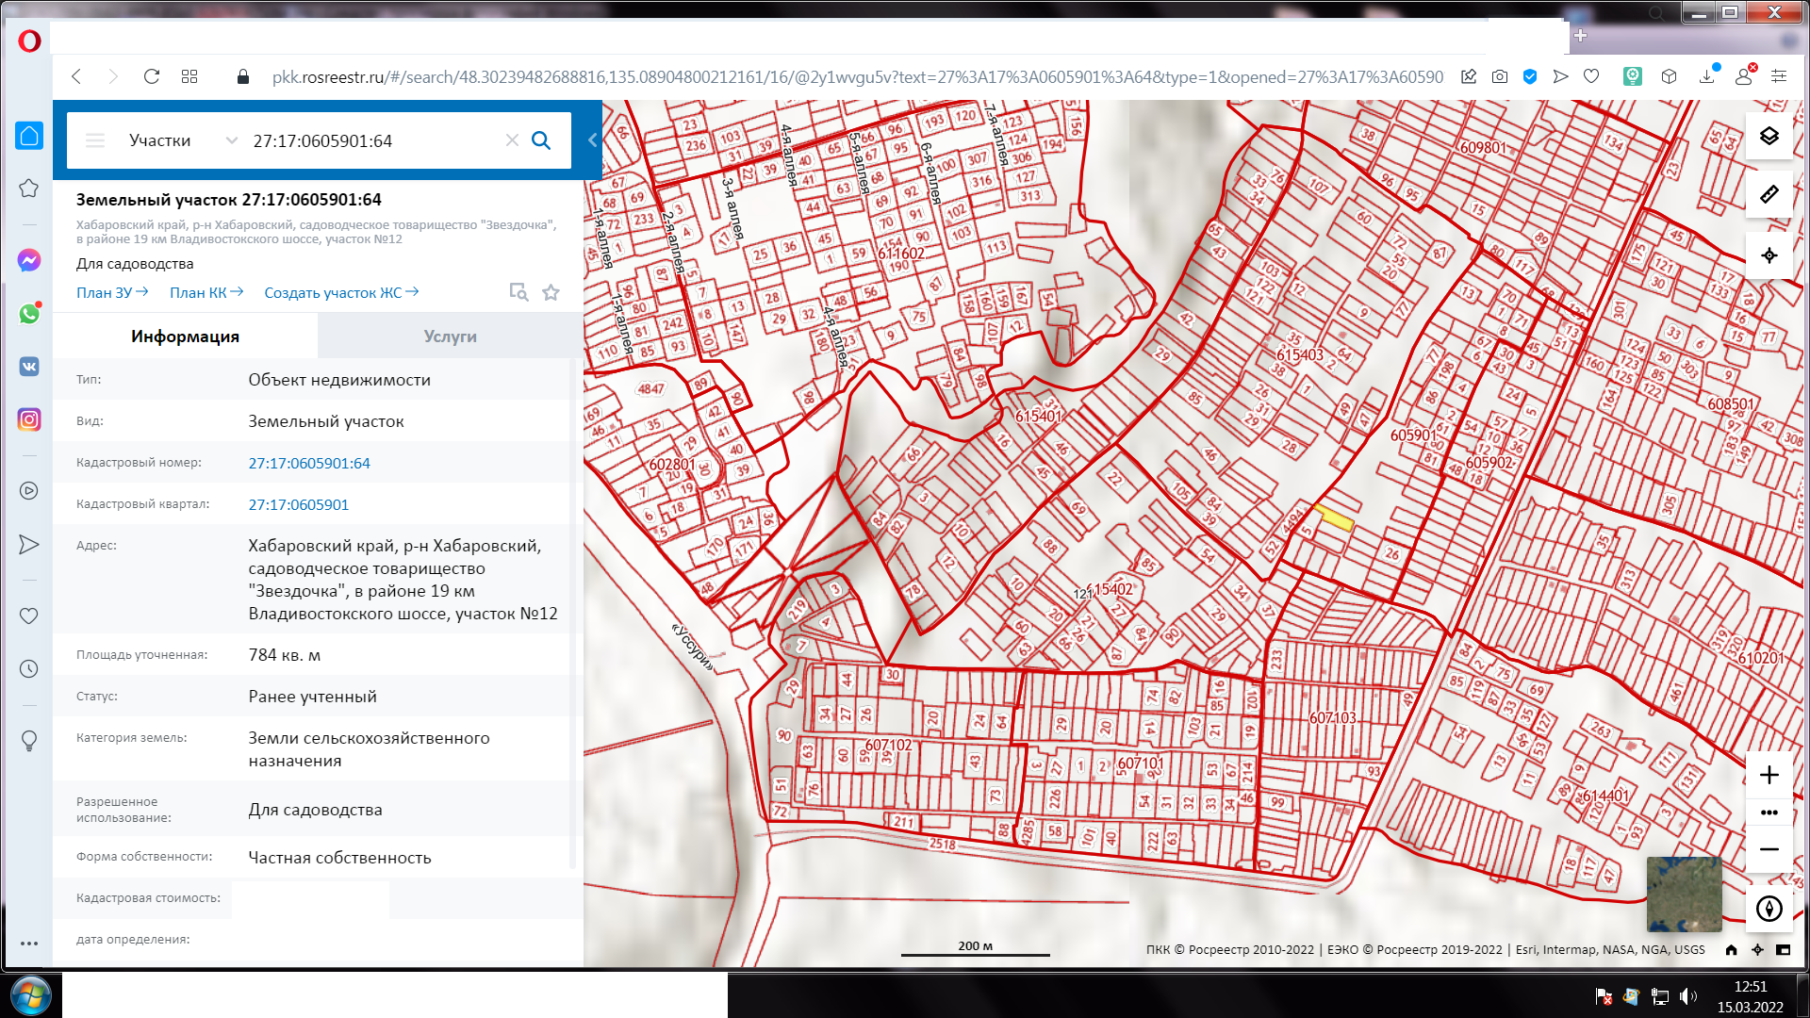
Task: Switch basemap via satellite thumbnail
Action: point(1684,894)
